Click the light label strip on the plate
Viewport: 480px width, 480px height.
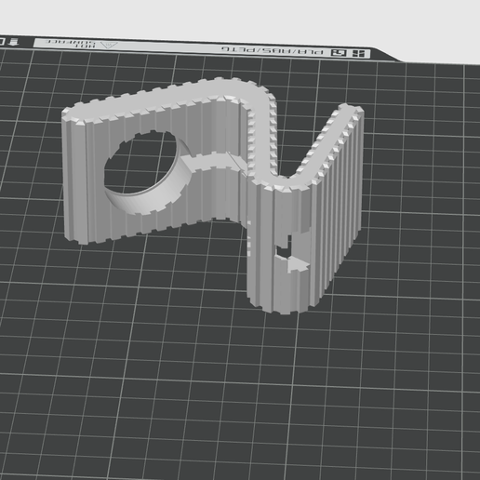[202, 48]
